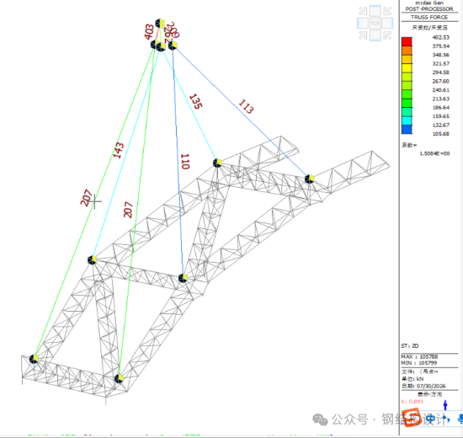Image resolution: width=463 pixels, height=438 pixels.
Task: Click the Sogou input method S logo
Action: point(411,417)
